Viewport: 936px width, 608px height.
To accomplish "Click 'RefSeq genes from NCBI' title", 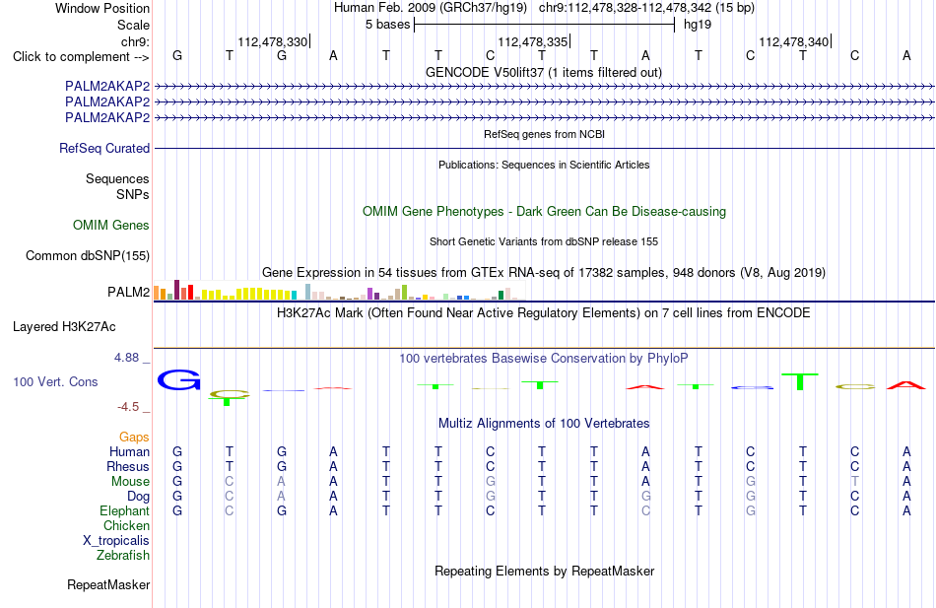I will point(545,134).
